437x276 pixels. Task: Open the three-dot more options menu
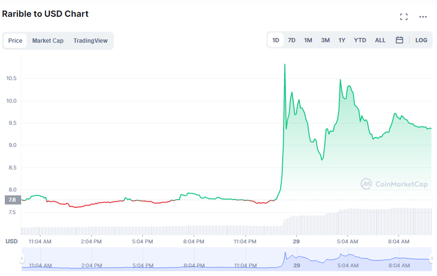(423, 17)
